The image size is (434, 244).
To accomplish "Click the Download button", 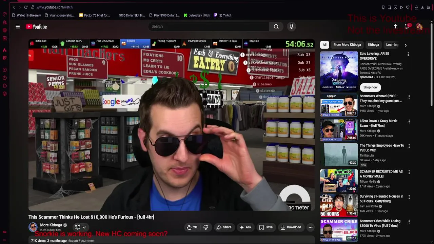I will pyautogui.click(x=291, y=227).
